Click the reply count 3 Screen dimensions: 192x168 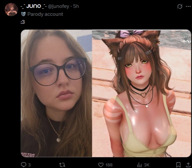click(29, 165)
